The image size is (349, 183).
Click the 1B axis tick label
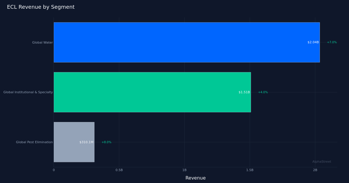(x=184, y=170)
